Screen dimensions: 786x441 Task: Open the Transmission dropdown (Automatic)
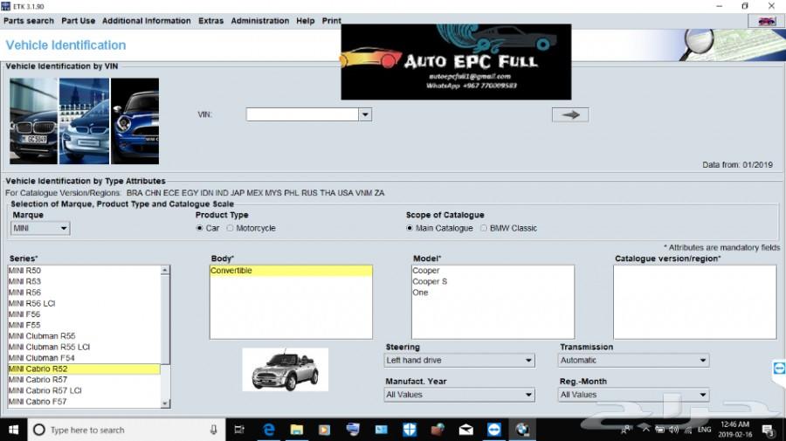click(x=634, y=361)
